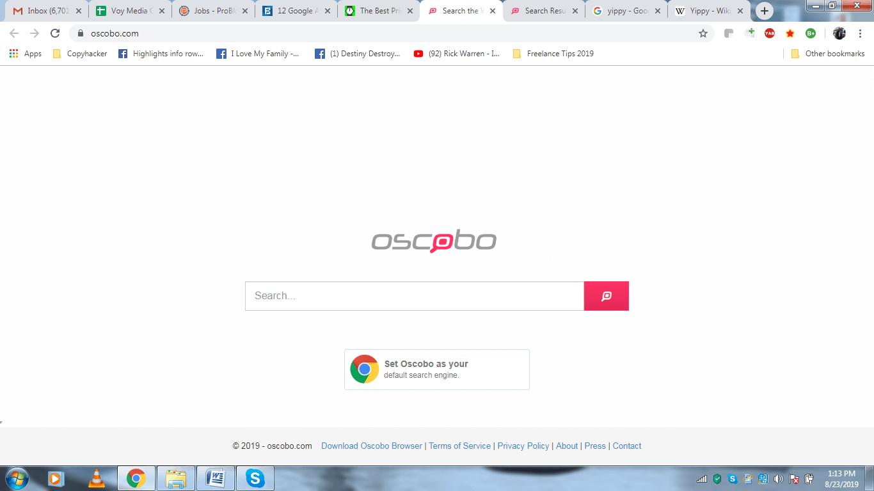Click the red star extension icon
Image resolution: width=874 pixels, height=491 pixels.
tap(790, 33)
